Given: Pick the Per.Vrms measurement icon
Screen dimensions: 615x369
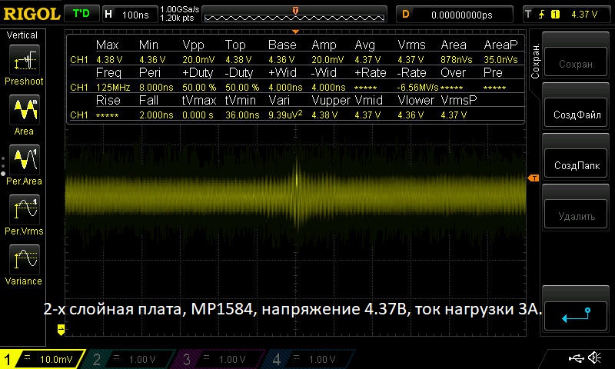Looking at the screenshot, I should (x=23, y=209).
